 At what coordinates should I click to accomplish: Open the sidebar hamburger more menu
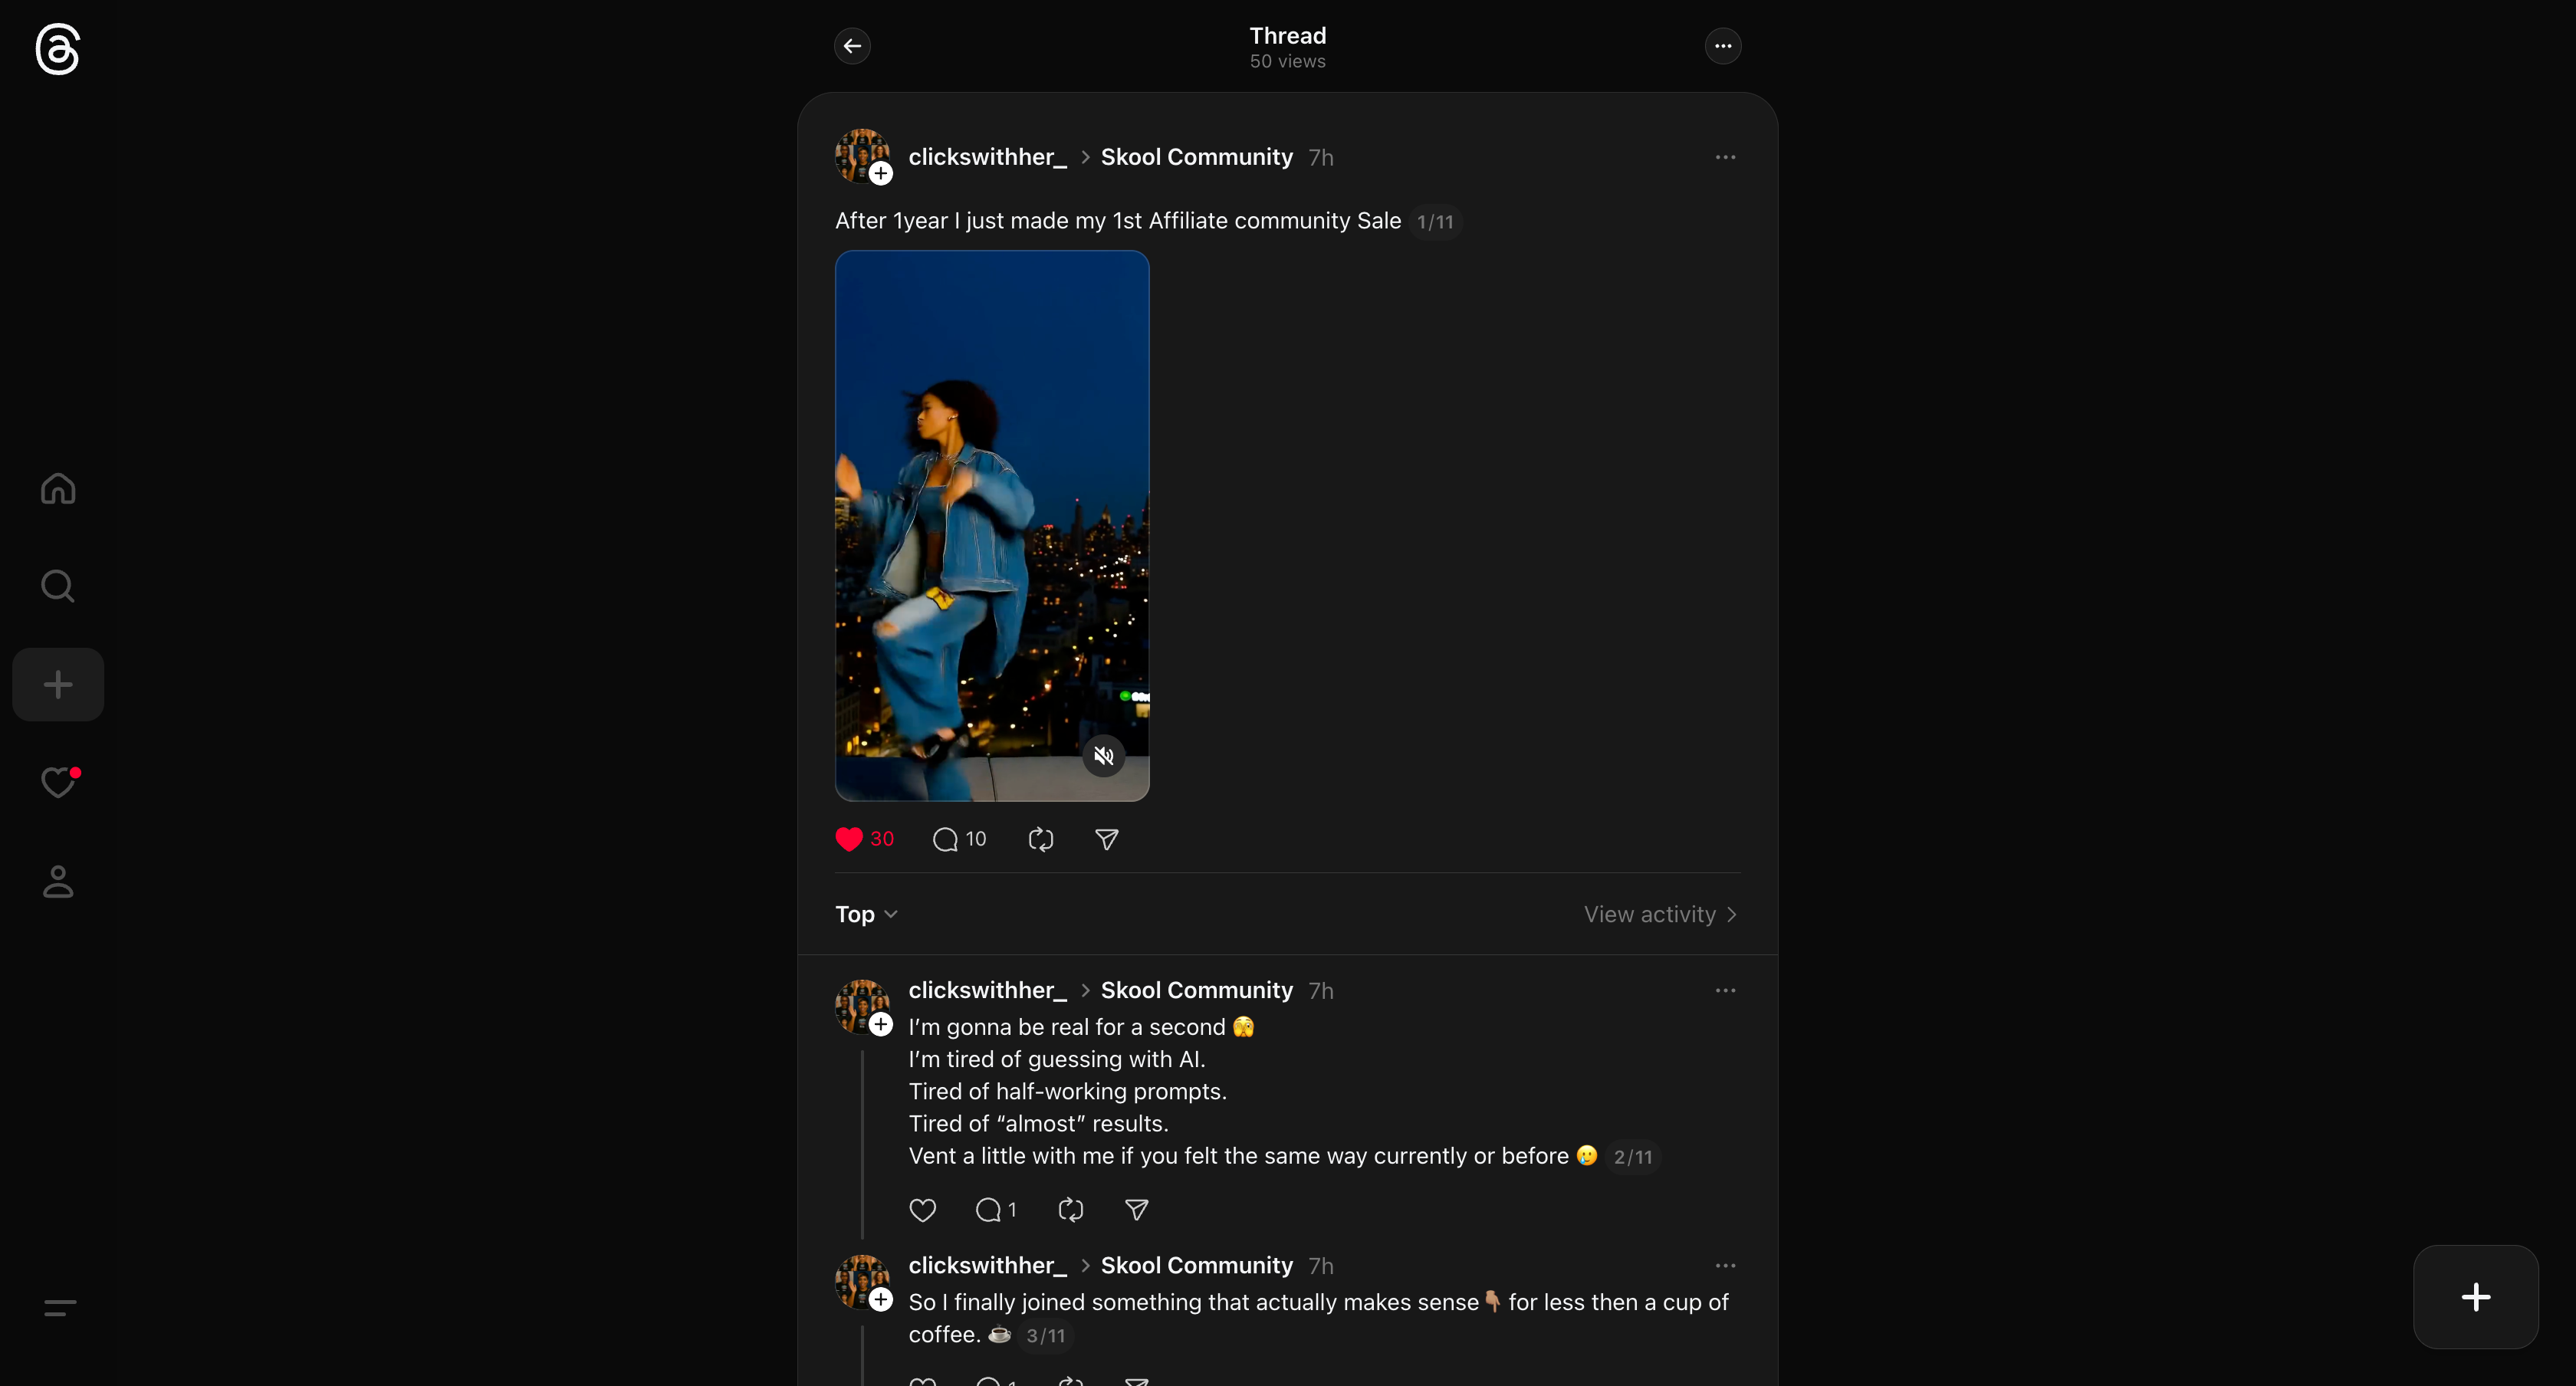pyautogui.click(x=60, y=1307)
